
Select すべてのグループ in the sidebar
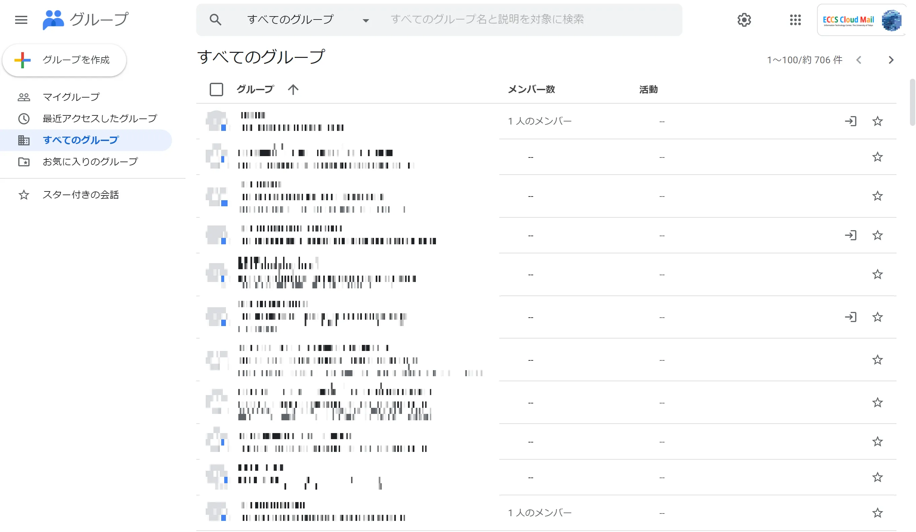pyautogui.click(x=86, y=140)
